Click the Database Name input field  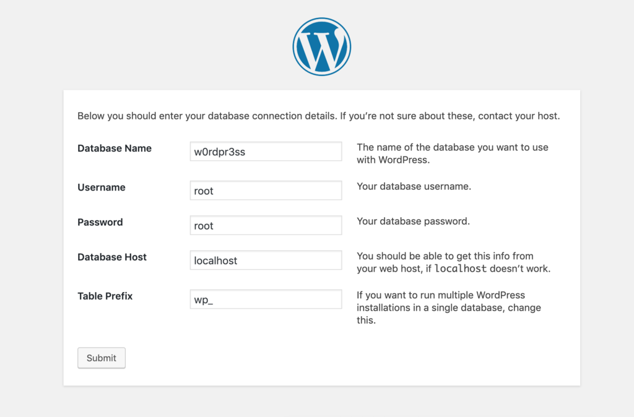tap(265, 151)
